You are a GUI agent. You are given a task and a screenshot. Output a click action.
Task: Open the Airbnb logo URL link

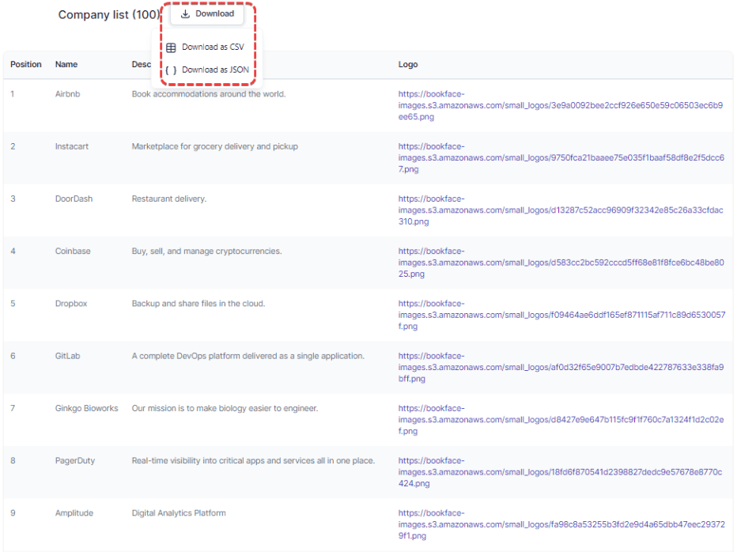[x=561, y=105]
